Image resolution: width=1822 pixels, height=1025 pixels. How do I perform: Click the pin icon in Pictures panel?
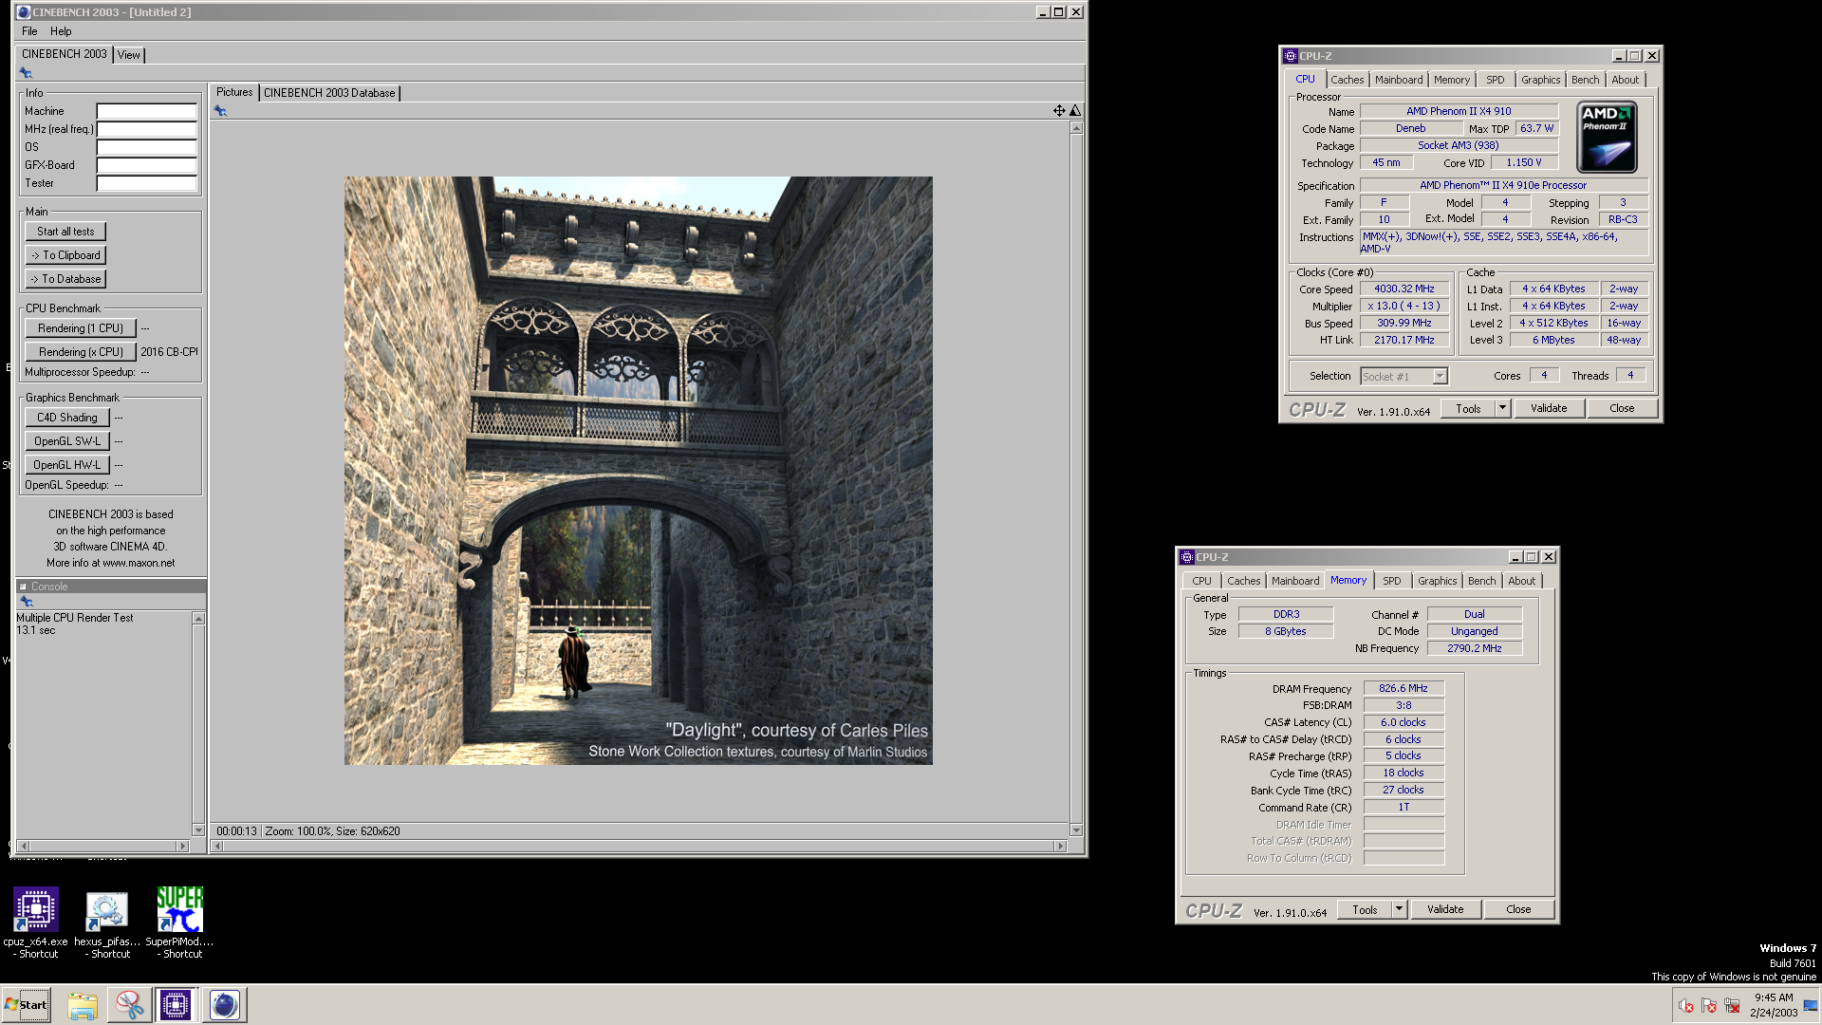(220, 111)
